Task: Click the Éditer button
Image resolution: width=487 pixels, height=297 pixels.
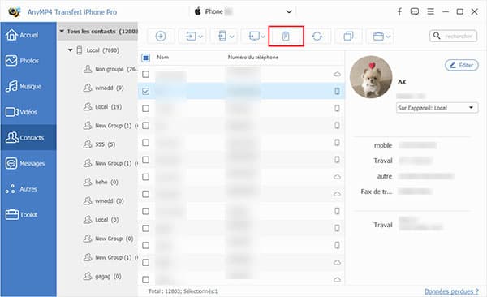Action: tap(462, 65)
